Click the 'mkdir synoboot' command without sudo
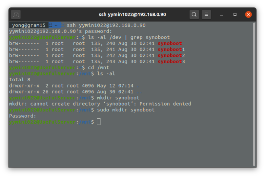The width and height of the screenshot is (265, 177). tap(118, 98)
